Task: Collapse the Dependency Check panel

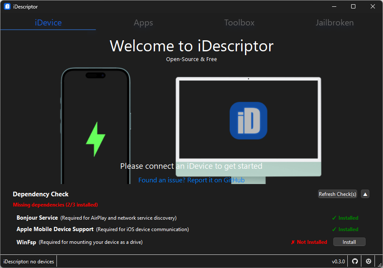Action: click(365, 194)
